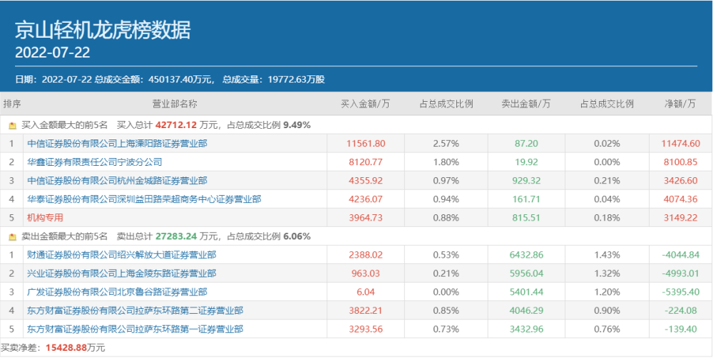Click the 11561.80 buy amount cell
This screenshot has width=713, height=358.
pos(366,144)
